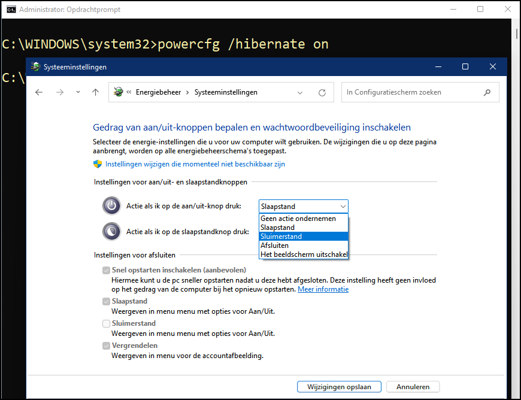This screenshot has height=400, width=521.
Task: Choose 'Geen actie ondernemen' from the list
Action: [304, 219]
